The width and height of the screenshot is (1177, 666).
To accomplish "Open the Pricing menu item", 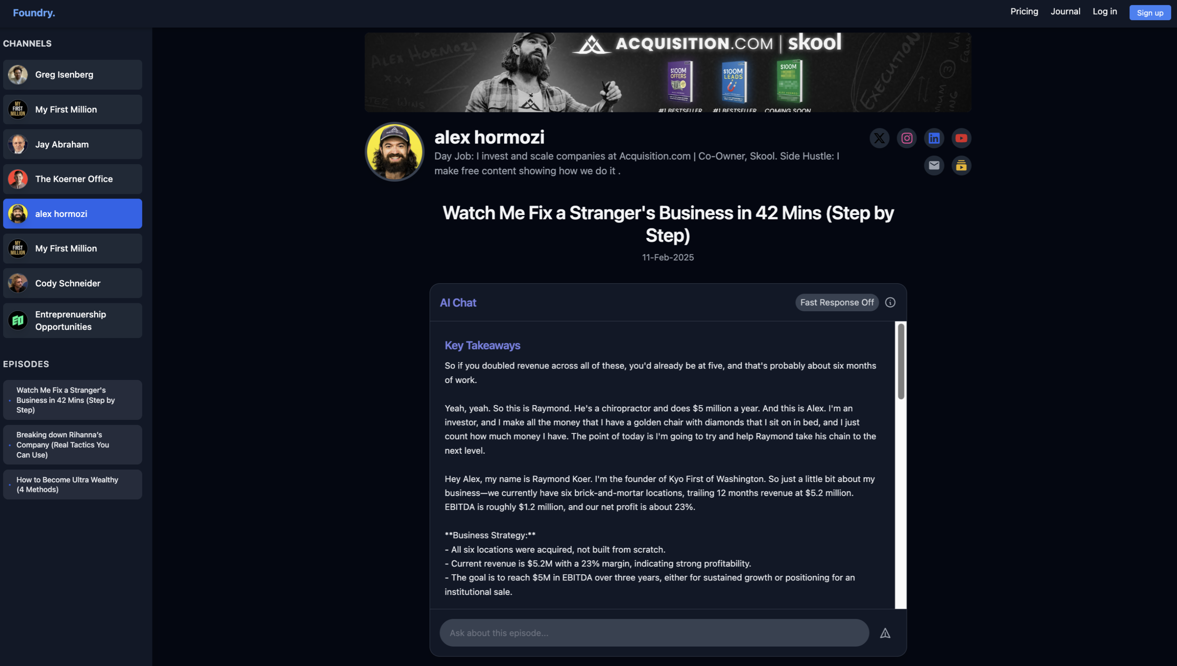I will tap(1024, 11).
